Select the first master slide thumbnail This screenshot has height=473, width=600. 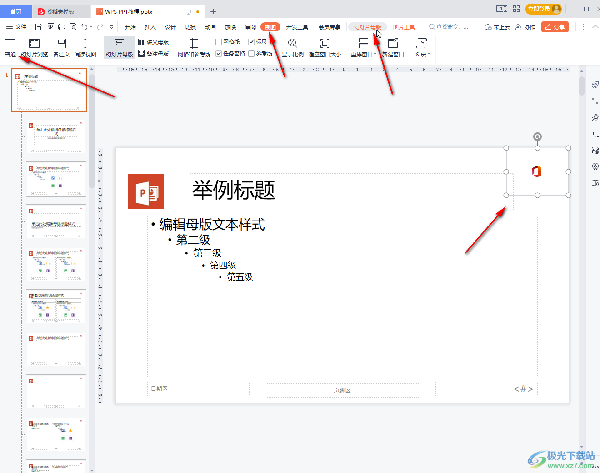(49, 90)
